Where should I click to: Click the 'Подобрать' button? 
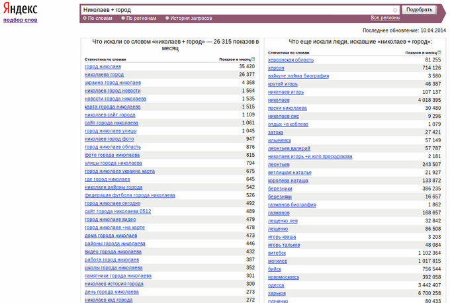pos(419,10)
